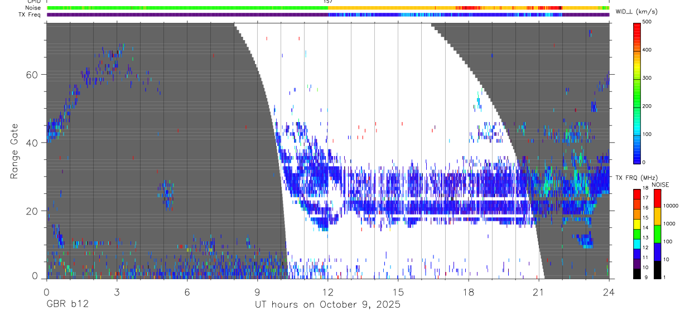This screenshot has width=685, height=316.
Task: Click the '14' TX frequency legend label
Action: pyautogui.click(x=645, y=228)
